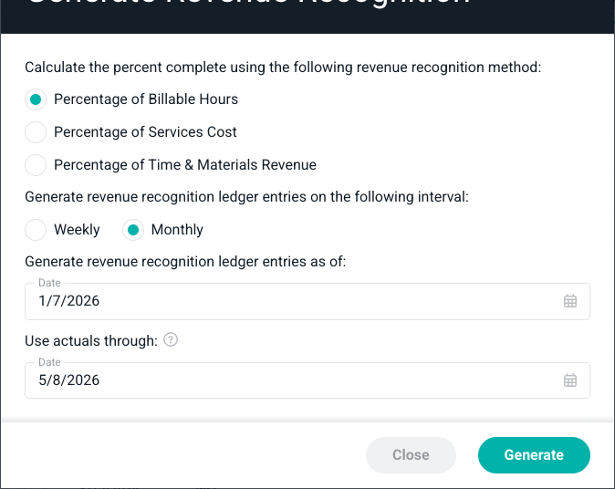Choose the Weekly interval radio button
Screen dimensions: 615x489
(36, 230)
